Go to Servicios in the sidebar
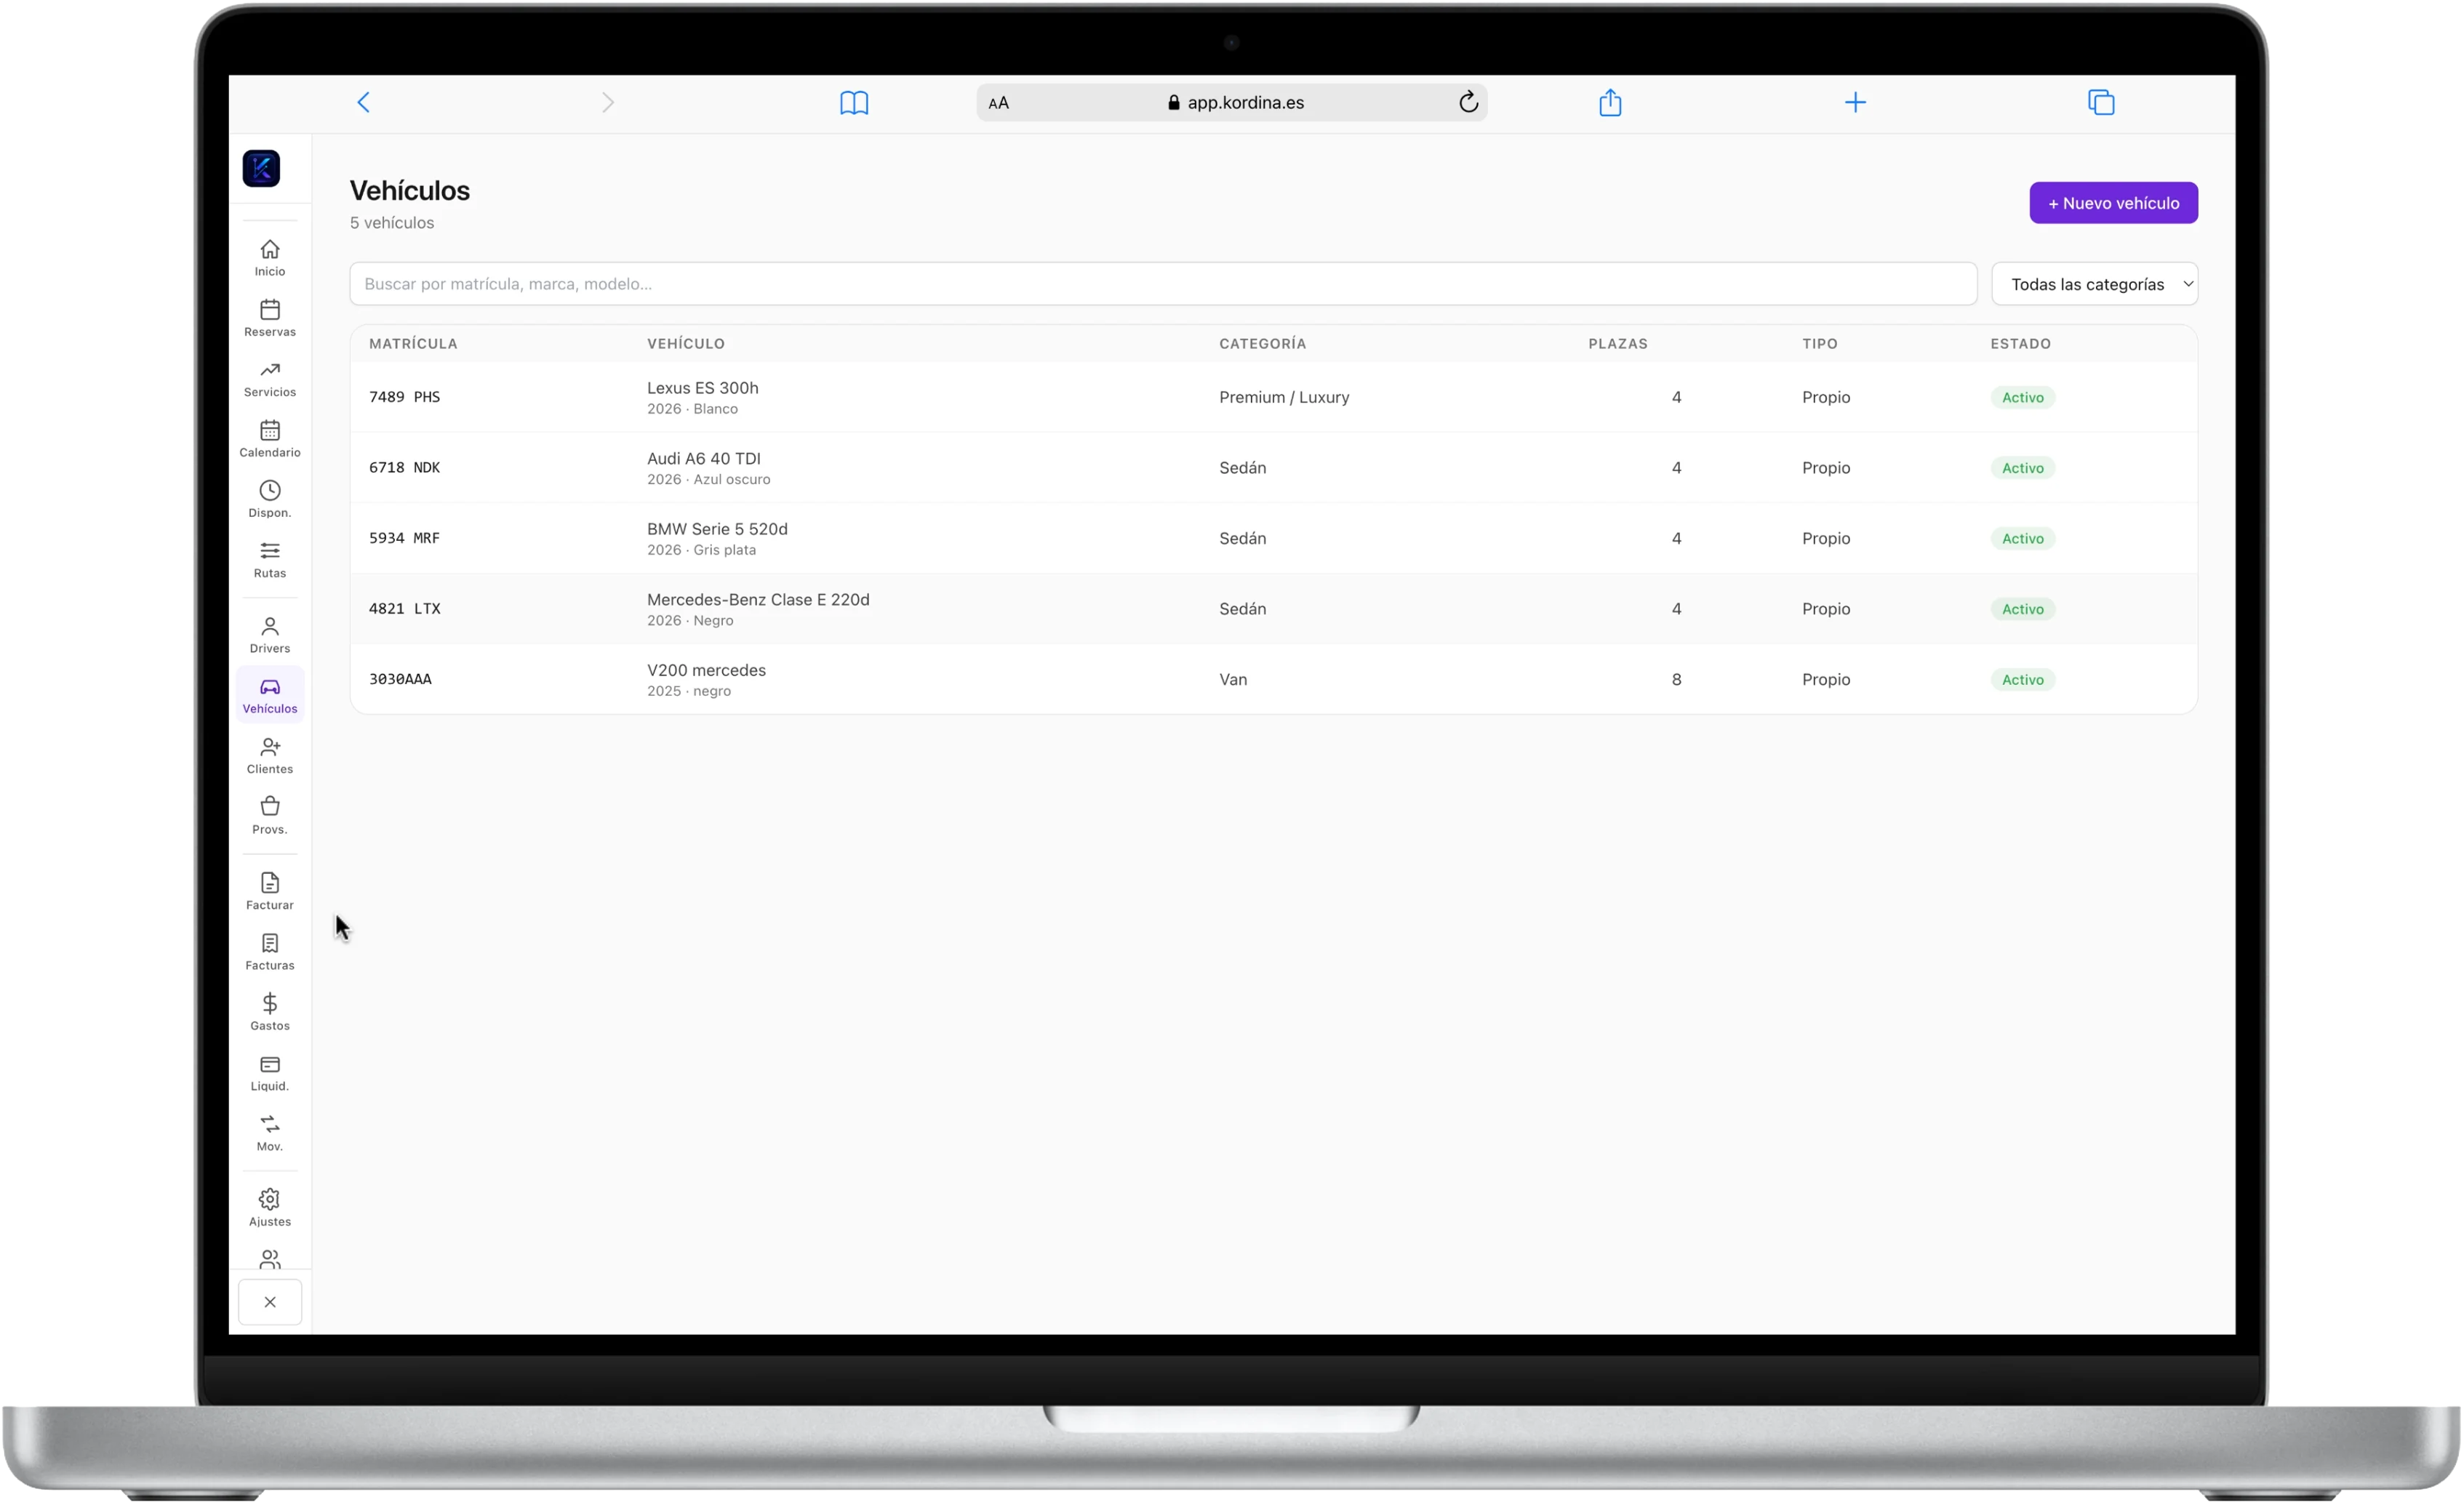The image size is (2464, 1505). click(270, 378)
